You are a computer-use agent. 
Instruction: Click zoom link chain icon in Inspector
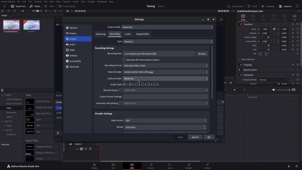click(274, 29)
